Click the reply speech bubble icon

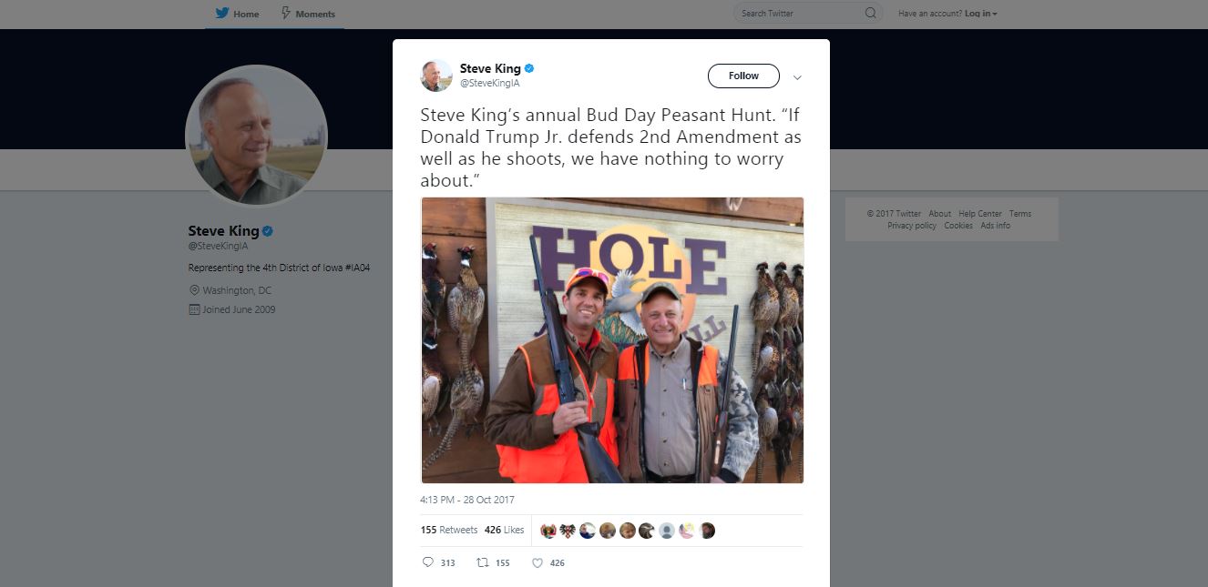428,562
